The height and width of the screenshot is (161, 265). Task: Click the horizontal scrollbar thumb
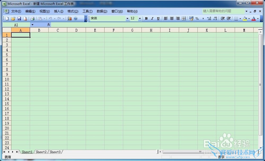[200, 152]
